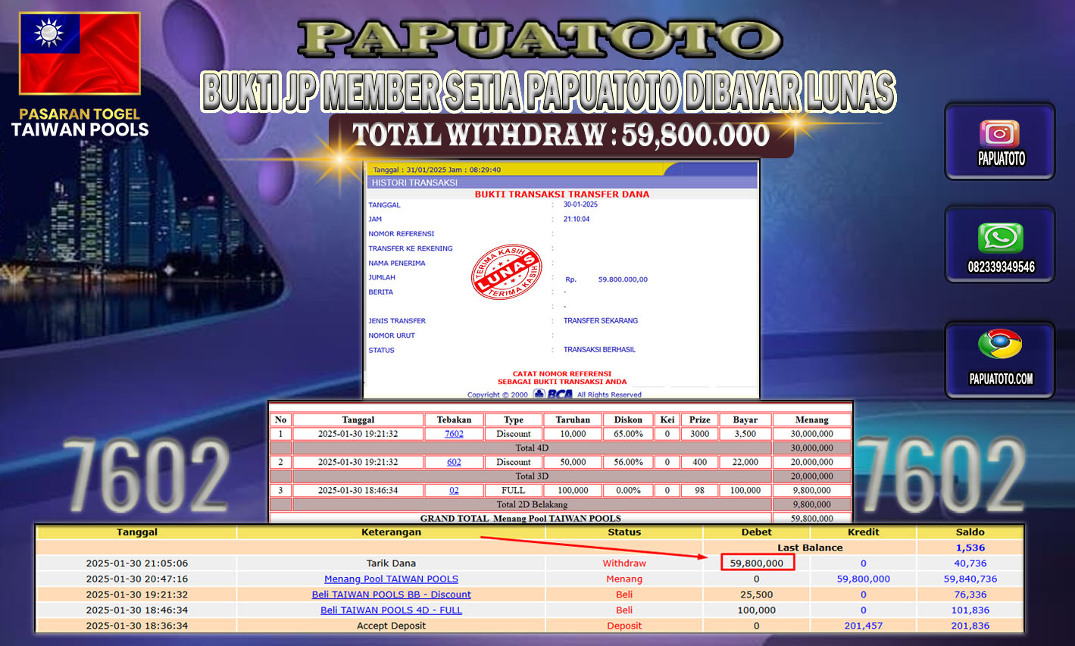Open bet detail for number 602

point(453,462)
